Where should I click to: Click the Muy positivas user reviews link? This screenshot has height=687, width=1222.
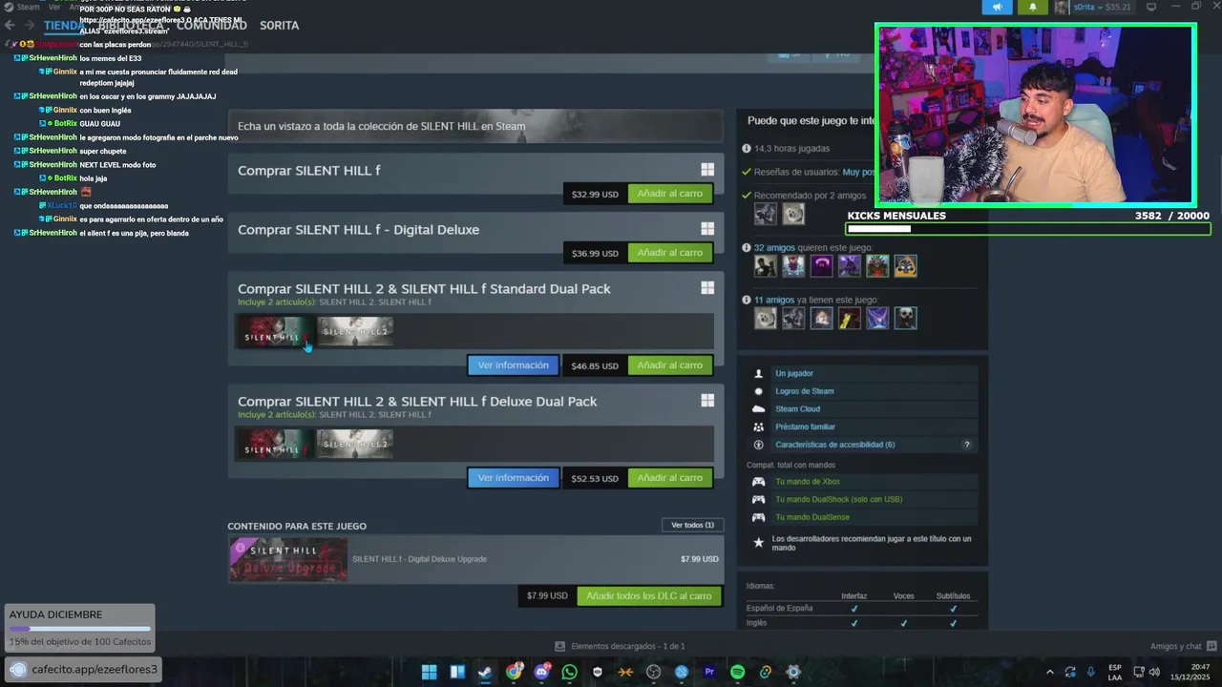(858, 172)
